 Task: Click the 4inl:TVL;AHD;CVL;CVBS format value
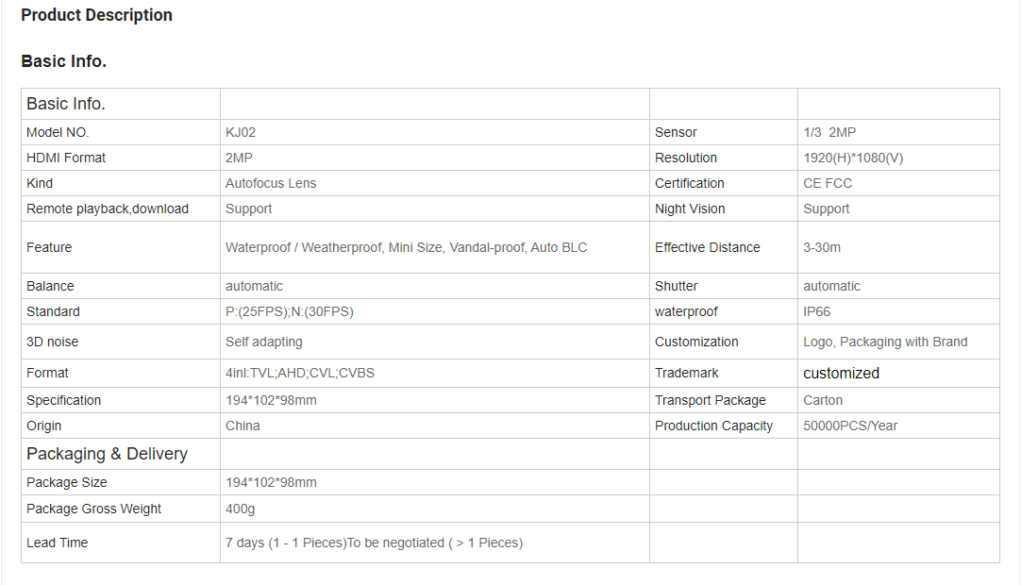click(300, 374)
